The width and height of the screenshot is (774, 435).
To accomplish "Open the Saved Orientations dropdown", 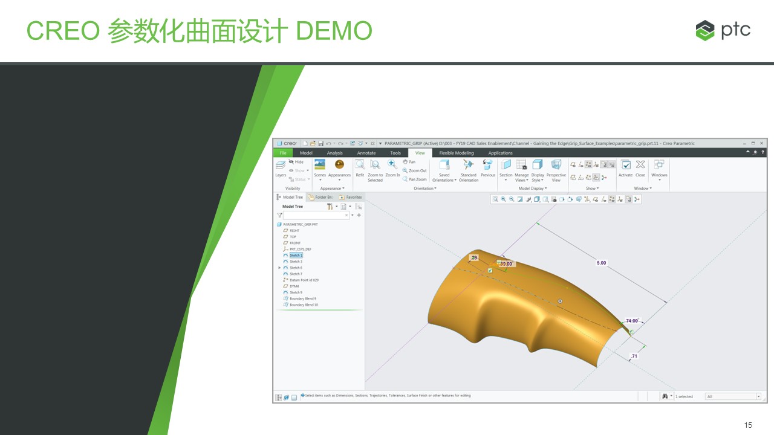I will click(444, 178).
